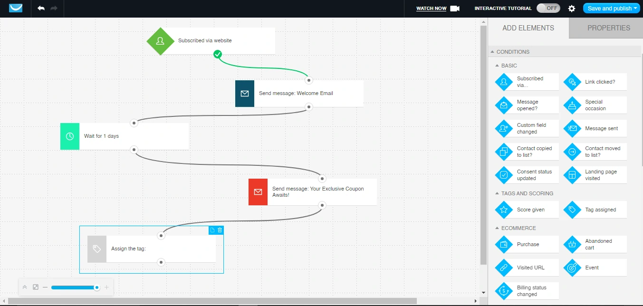Zoom out with the minus icon
643x306 pixels.
point(45,287)
